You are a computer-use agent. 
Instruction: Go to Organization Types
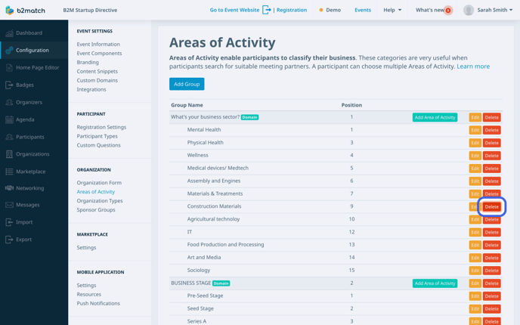pyautogui.click(x=100, y=200)
